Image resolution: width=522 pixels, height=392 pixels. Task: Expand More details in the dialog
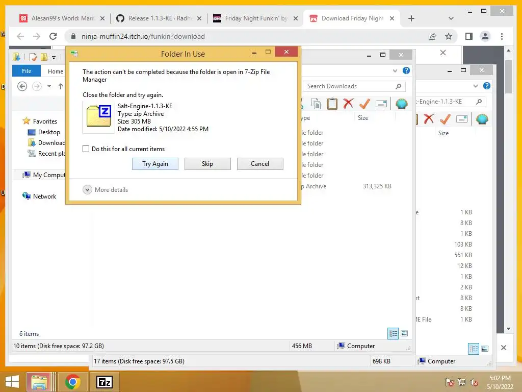pyautogui.click(x=106, y=190)
